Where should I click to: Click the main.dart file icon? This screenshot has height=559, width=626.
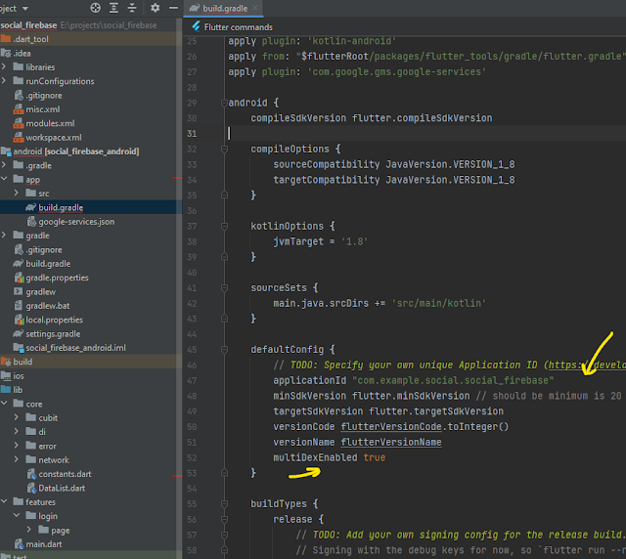(19, 543)
